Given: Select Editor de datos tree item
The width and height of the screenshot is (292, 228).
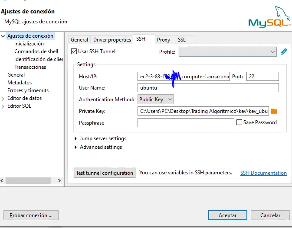Looking at the screenshot, I should coord(24,98).
